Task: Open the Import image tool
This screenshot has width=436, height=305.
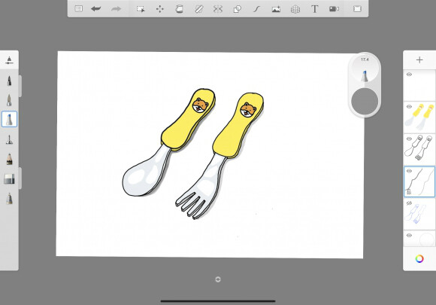Action: coord(276,10)
